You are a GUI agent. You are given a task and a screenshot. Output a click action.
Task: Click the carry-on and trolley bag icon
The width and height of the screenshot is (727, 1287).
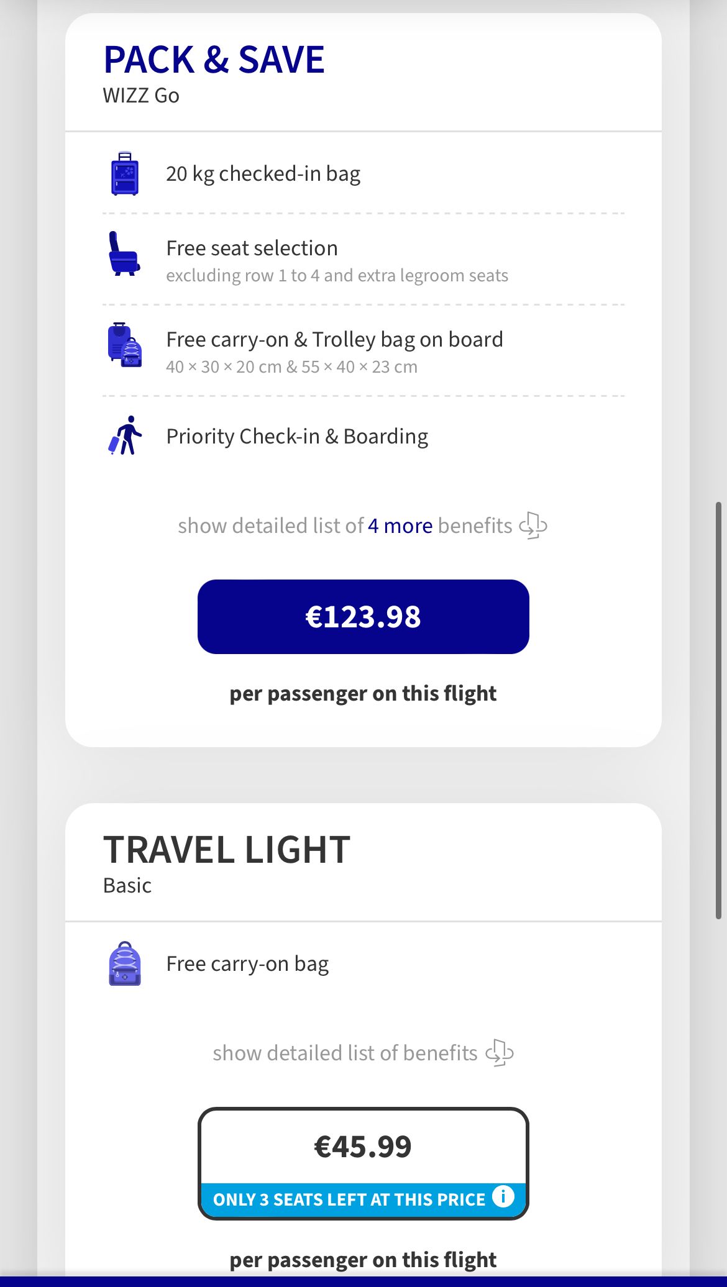125,345
